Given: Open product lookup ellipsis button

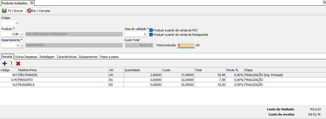Looking at the screenshot, I should pyautogui.click(x=21, y=34).
